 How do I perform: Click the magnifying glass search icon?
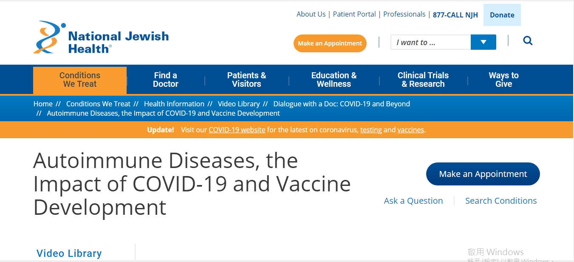[x=528, y=41]
